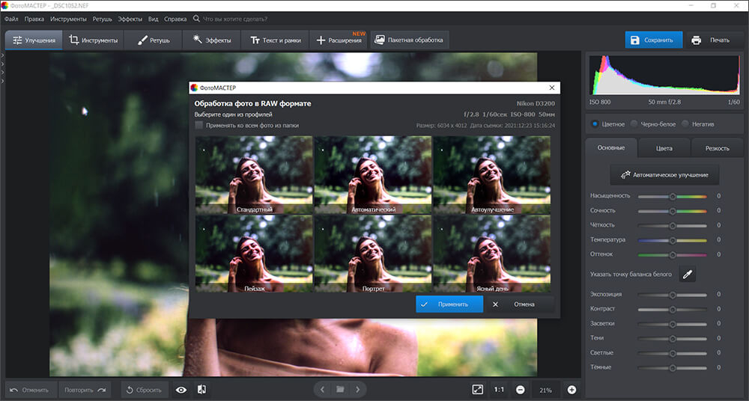The width and height of the screenshot is (749, 401).
Task: Toggle the before/after compare icon
Action: (201, 390)
